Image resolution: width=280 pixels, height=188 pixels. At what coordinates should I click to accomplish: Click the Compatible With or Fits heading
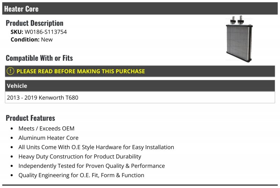[39, 58]
